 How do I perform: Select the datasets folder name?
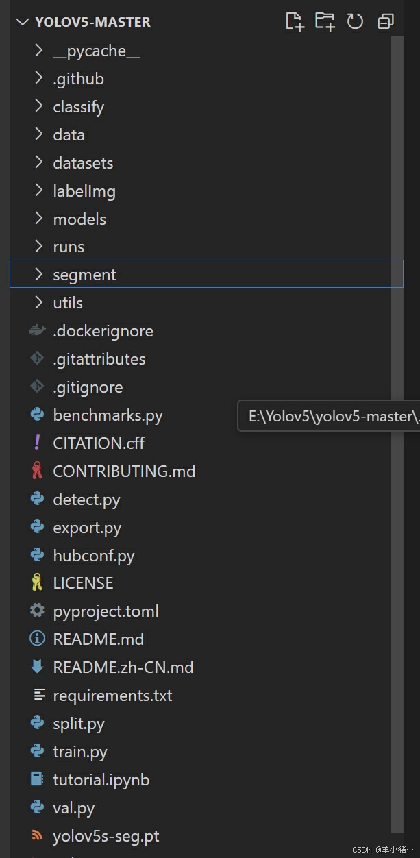[x=83, y=163]
